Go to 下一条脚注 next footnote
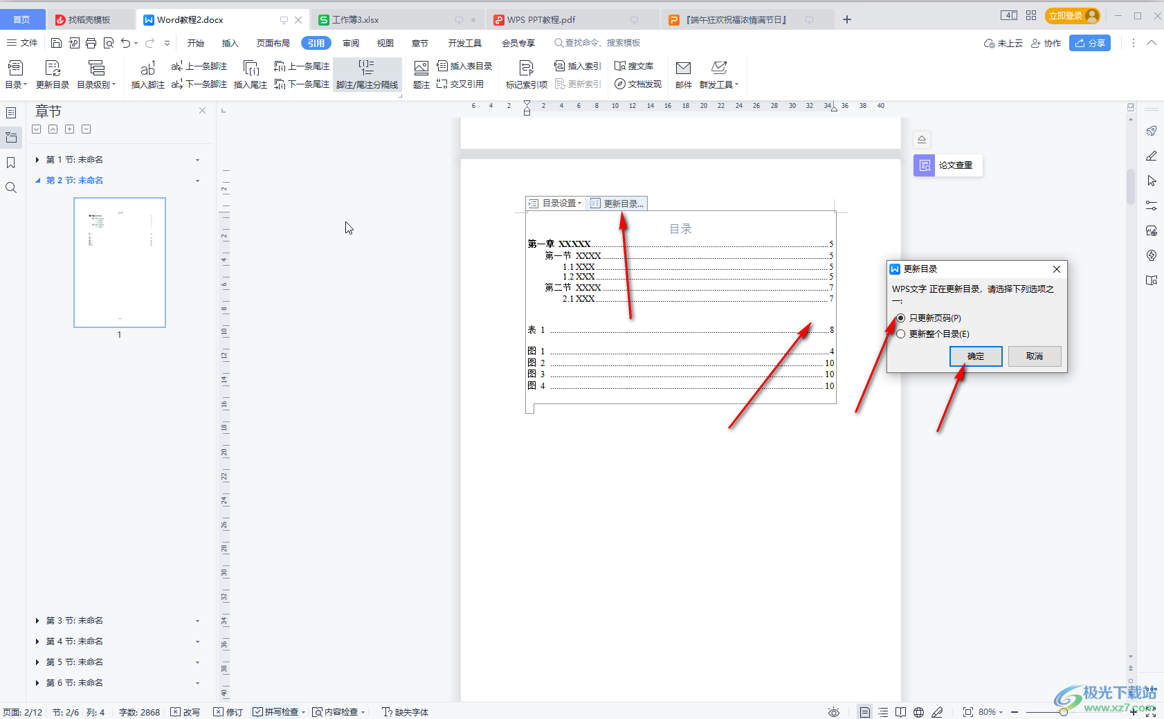1164x719 pixels. point(199,84)
